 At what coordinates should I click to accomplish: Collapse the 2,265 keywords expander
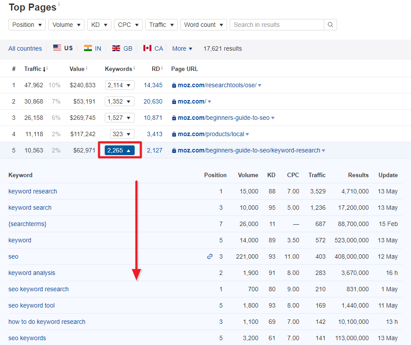[x=119, y=150]
